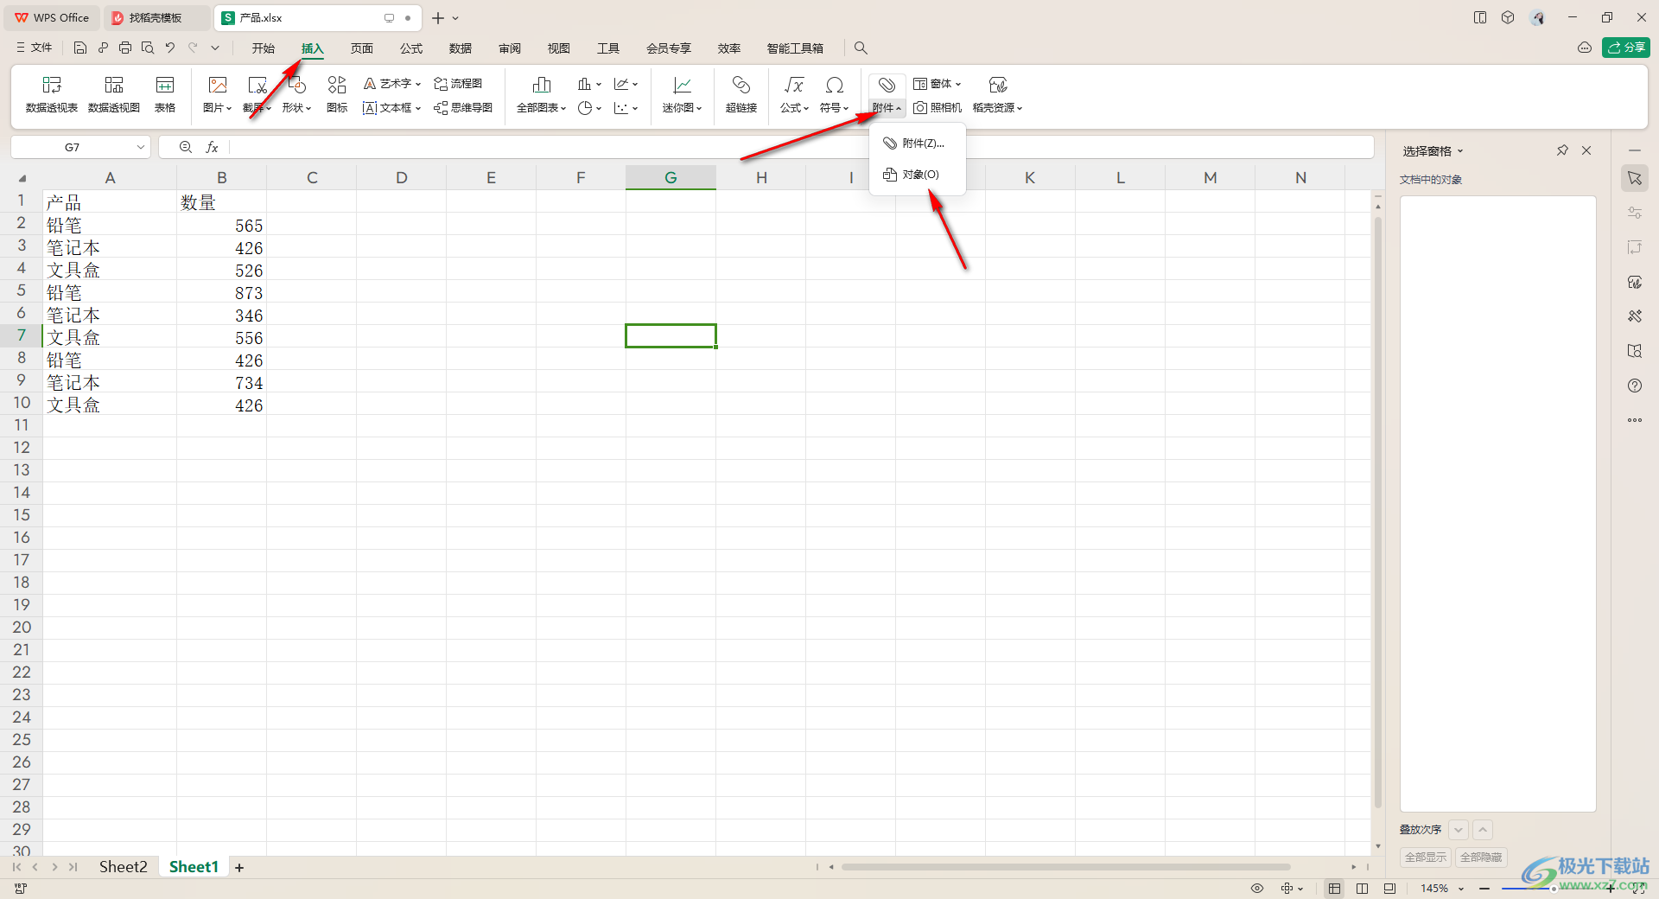Image resolution: width=1659 pixels, height=899 pixels.
Task: Pin the 选择窗格 selection pane
Action: 1562,150
